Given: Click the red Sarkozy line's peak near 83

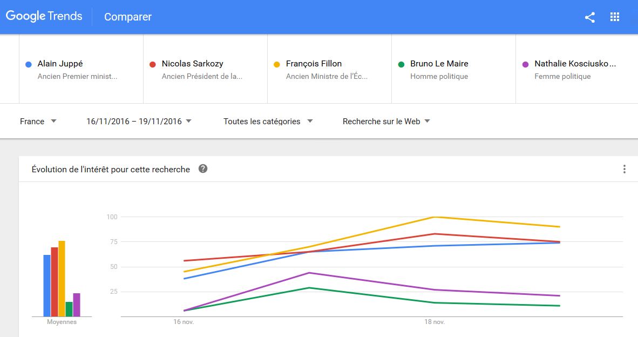Looking at the screenshot, I should [x=435, y=234].
